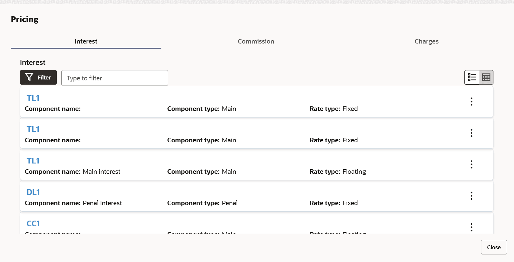Click the Filter button
The width and height of the screenshot is (514, 262).
point(38,77)
